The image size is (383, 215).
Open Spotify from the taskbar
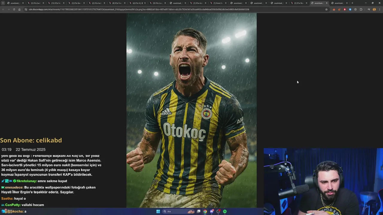coord(225,211)
